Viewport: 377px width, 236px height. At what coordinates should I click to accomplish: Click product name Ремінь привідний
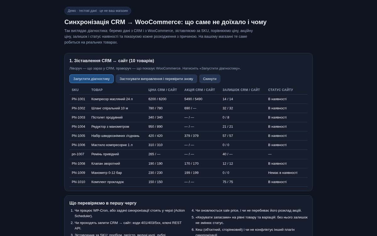[105, 154]
